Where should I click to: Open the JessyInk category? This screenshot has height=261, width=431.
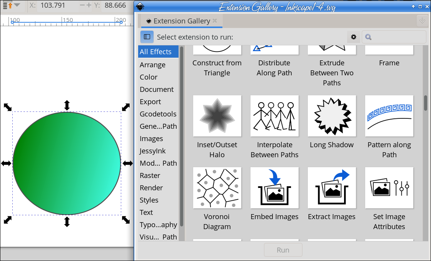click(x=158, y=151)
